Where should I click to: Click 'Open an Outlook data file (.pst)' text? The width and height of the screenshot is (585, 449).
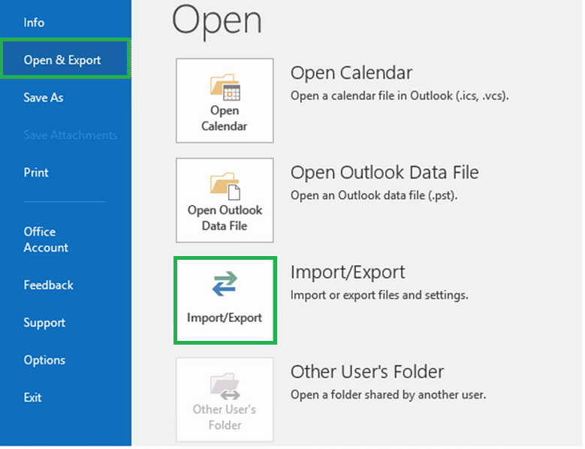pyautogui.click(x=374, y=195)
